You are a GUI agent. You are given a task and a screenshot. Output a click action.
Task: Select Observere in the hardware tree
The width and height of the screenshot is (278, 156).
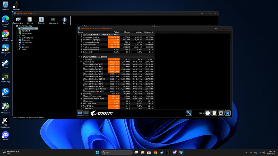(x=25, y=40)
